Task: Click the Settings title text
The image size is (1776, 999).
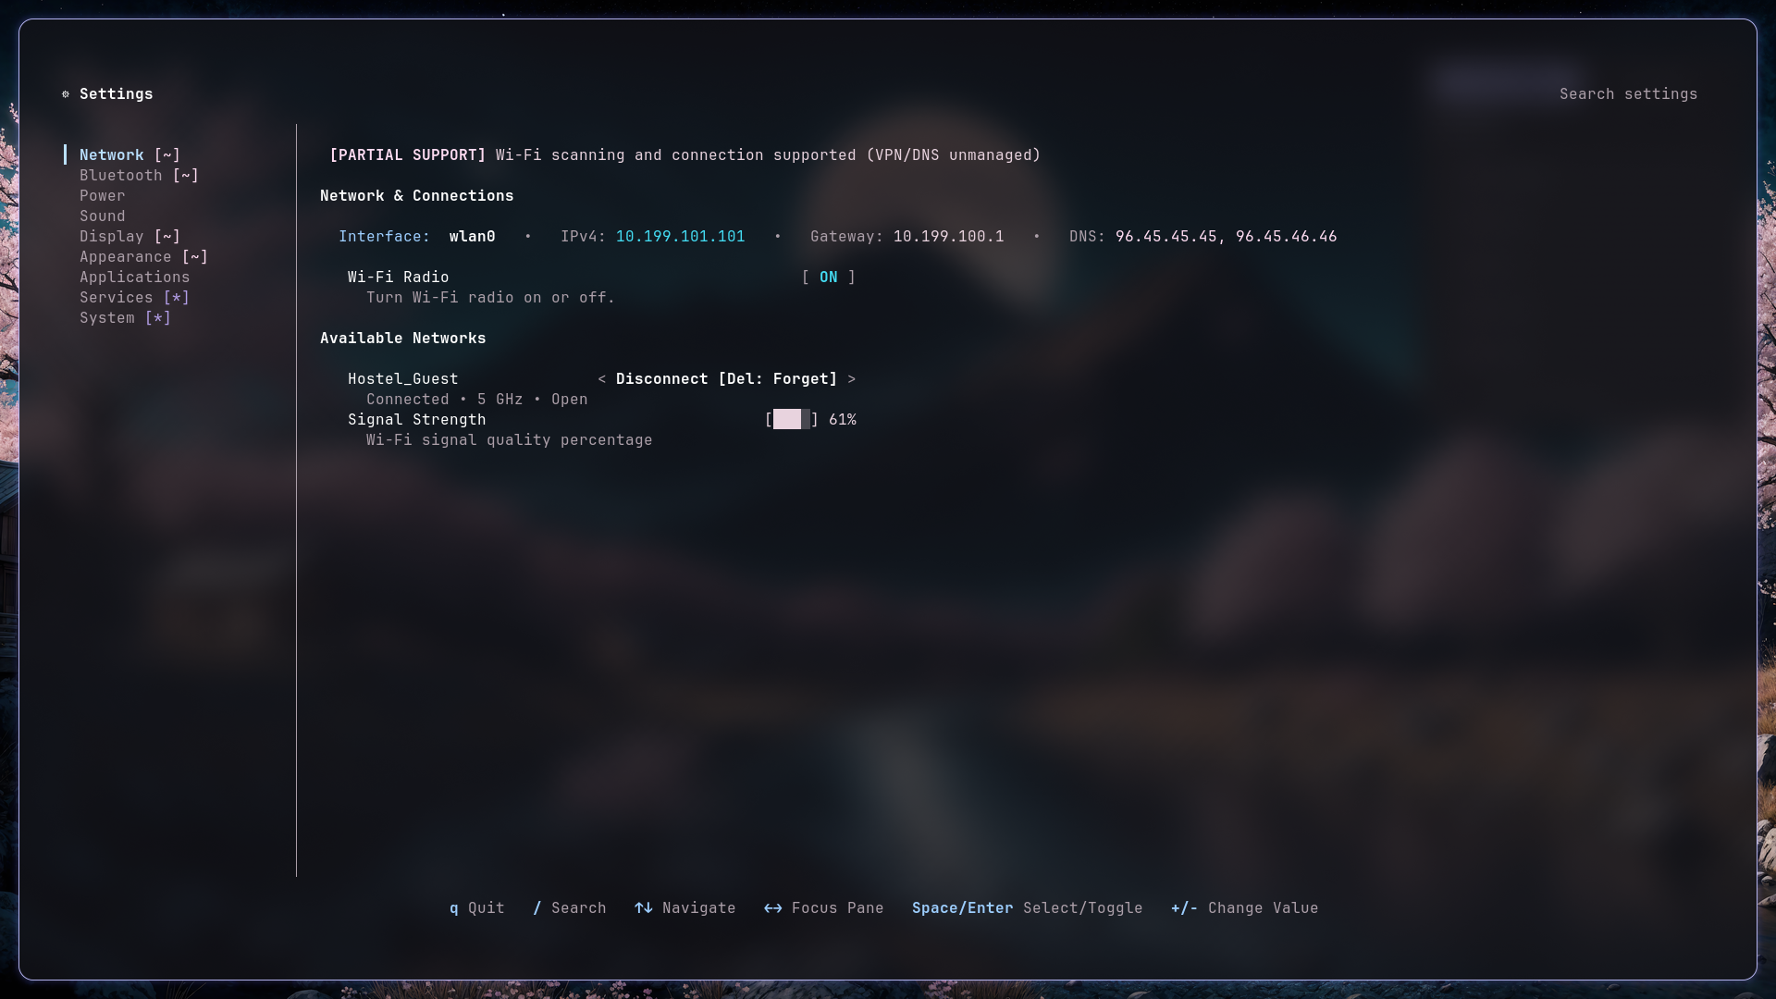Action: (116, 94)
